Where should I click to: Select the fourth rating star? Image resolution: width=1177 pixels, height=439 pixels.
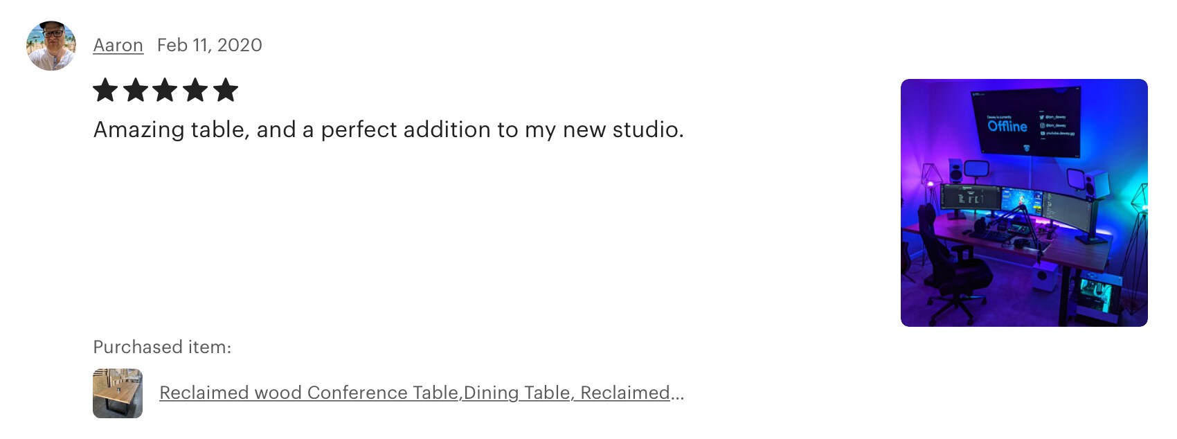click(196, 90)
